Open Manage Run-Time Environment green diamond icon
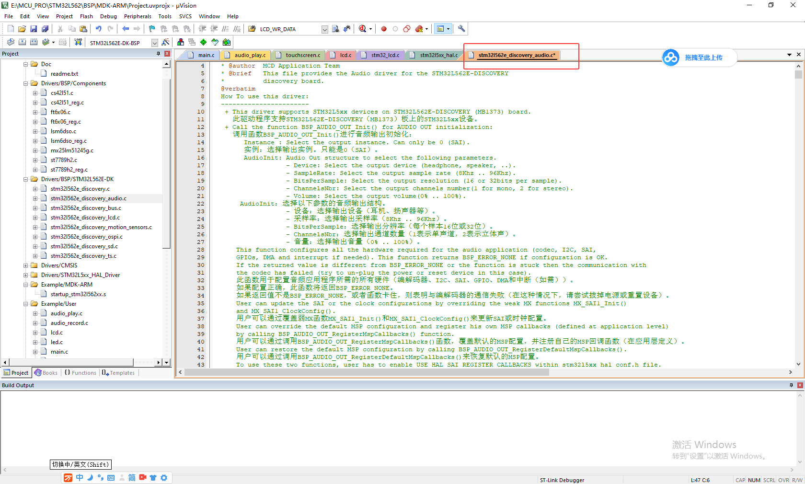The width and height of the screenshot is (805, 484). click(x=204, y=42)
